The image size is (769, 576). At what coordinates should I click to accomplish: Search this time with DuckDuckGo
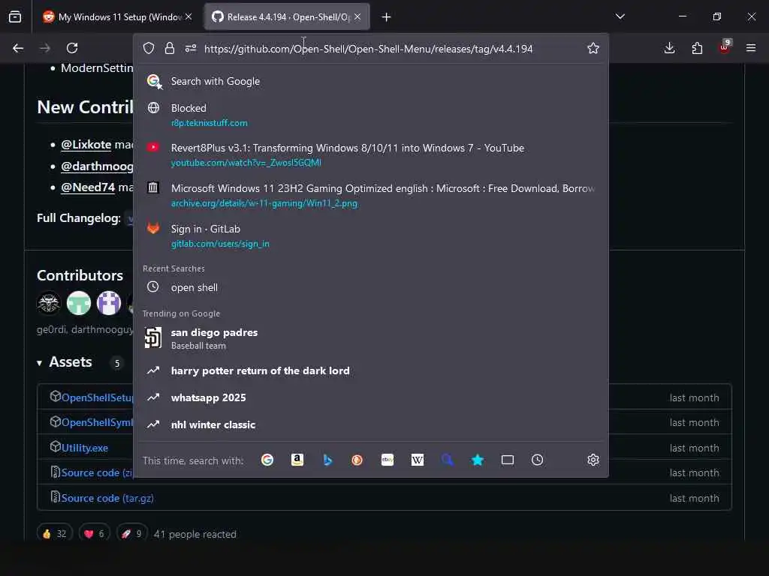(x=357, y=460)
